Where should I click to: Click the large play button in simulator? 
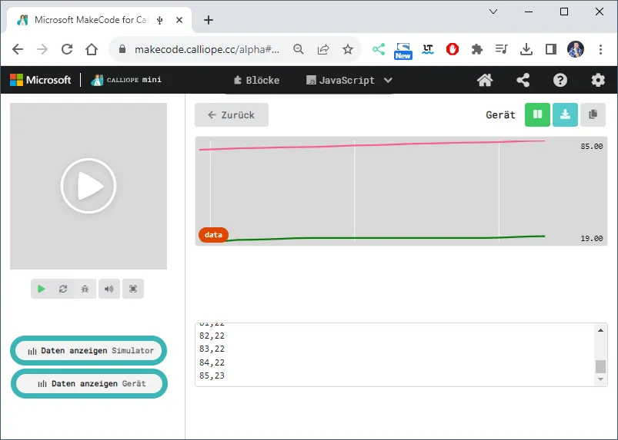point(89,186)
